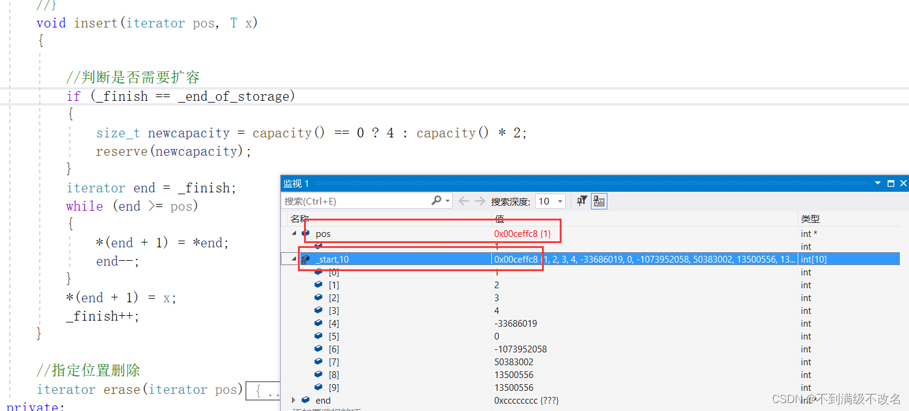
Task: Open the 搜索深度 value dropdown
Action: 559,201
